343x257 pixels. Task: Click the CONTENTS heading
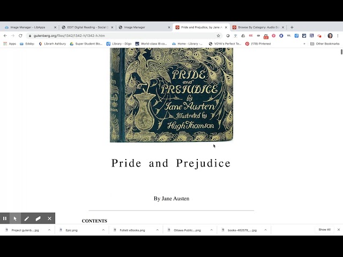[94, 221]
